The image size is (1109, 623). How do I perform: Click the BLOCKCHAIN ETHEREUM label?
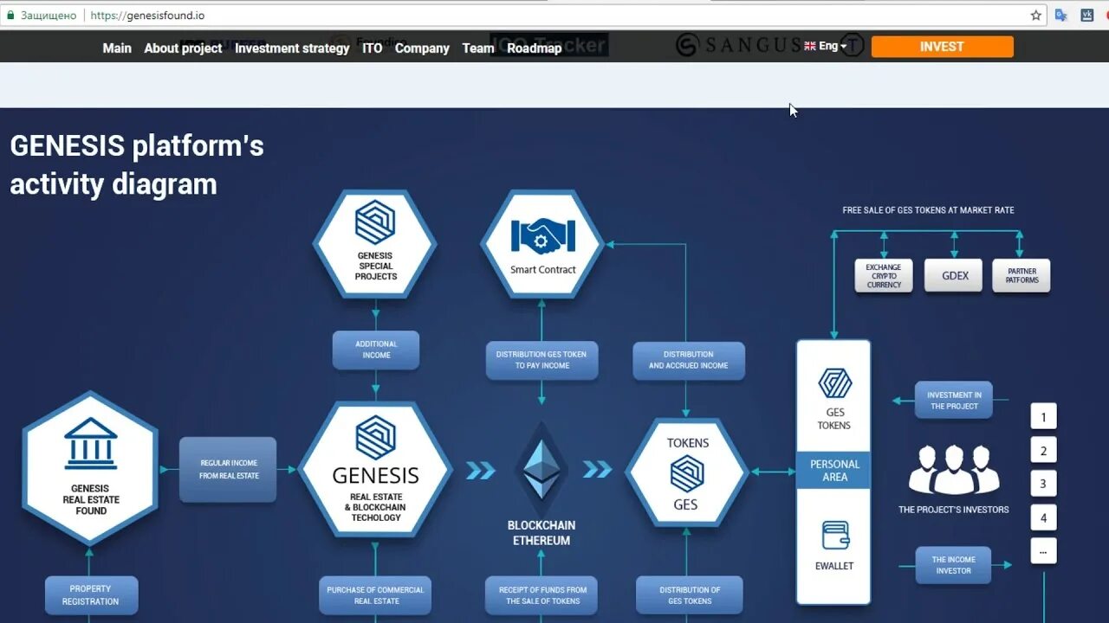tap(542, 533)
